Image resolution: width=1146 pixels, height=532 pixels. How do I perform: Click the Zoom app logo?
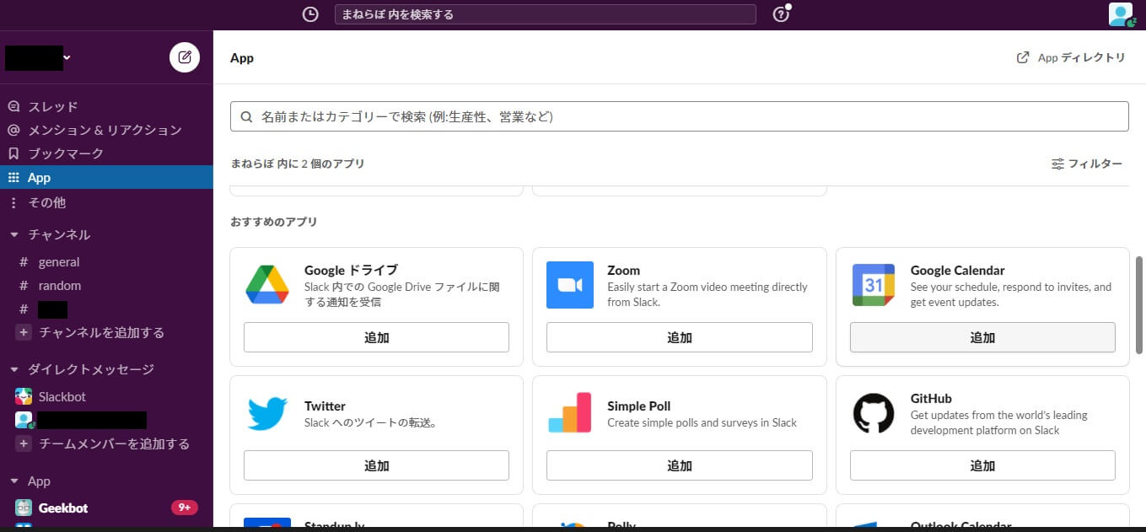pos(570,285)
